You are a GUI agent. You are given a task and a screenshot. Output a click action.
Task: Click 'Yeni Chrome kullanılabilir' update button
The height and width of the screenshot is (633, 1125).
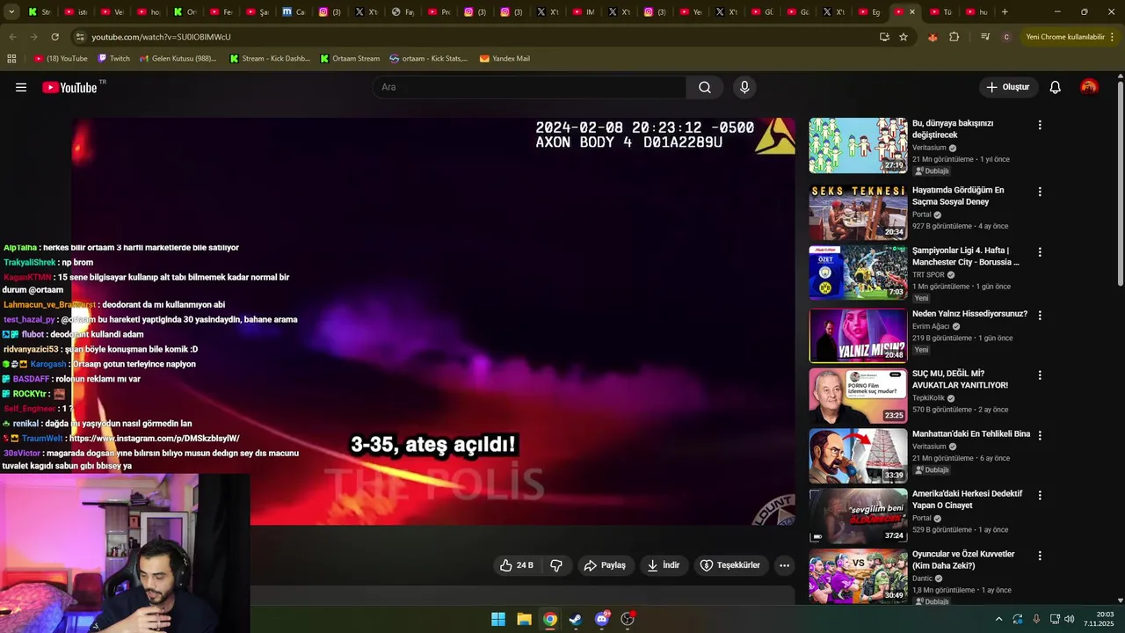1071,37
